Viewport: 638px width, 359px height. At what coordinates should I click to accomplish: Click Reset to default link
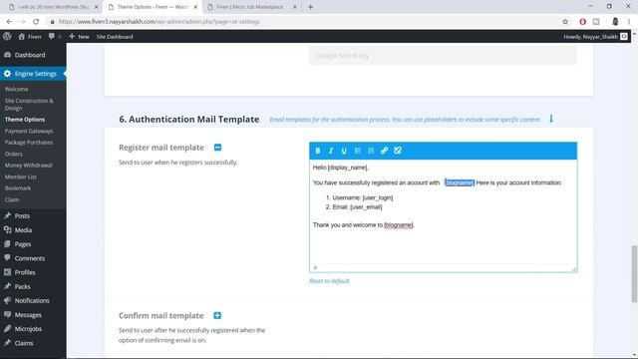(x=329, y=281)
